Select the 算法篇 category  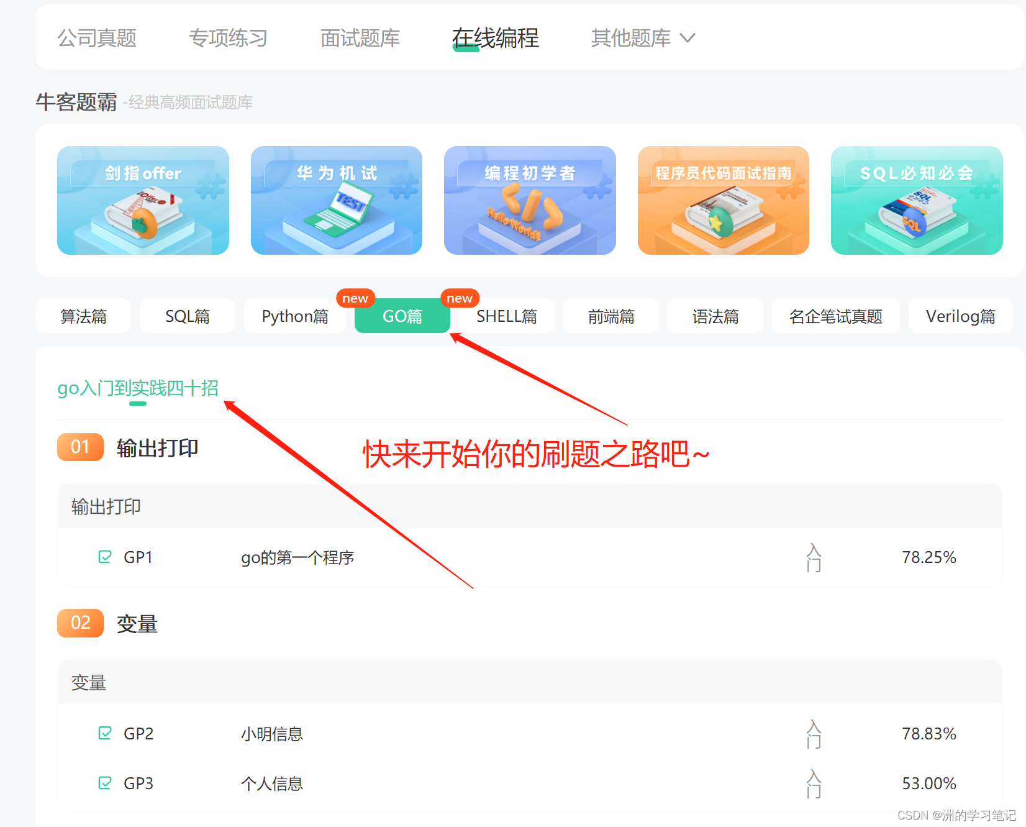(x=83, y=316)
